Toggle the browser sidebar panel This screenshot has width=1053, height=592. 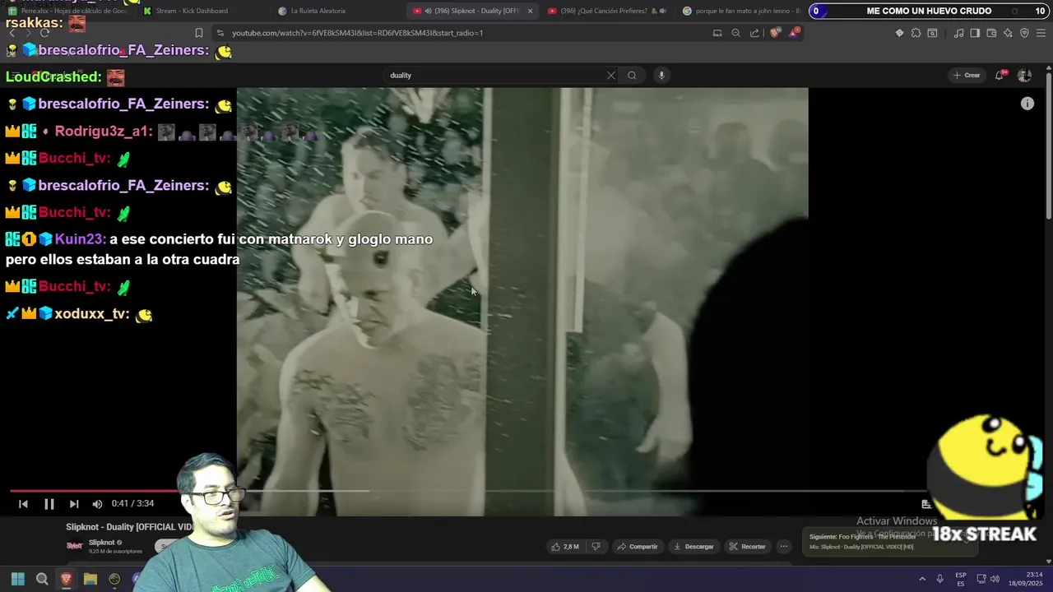click(975, 33)
